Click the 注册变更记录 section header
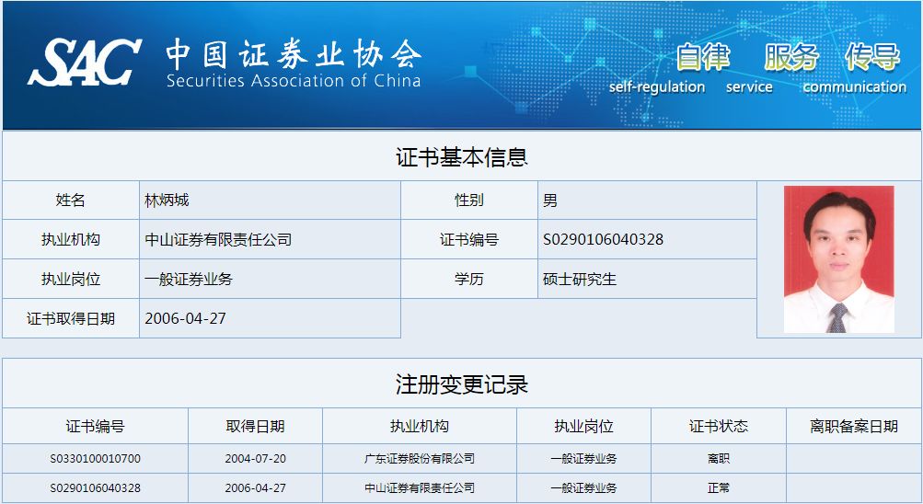This screenshot has height=504, width=923. 461,384
